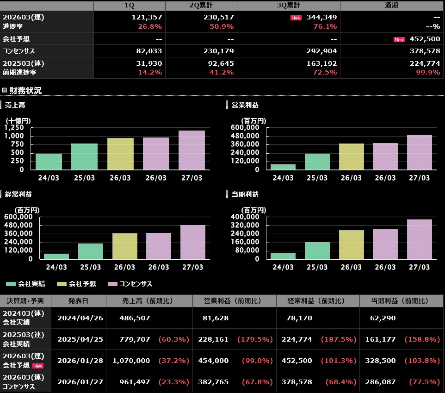The image size is (445, 393).
Task: Click the New badge beside 452,500
Action: click(x=399, y=39)
